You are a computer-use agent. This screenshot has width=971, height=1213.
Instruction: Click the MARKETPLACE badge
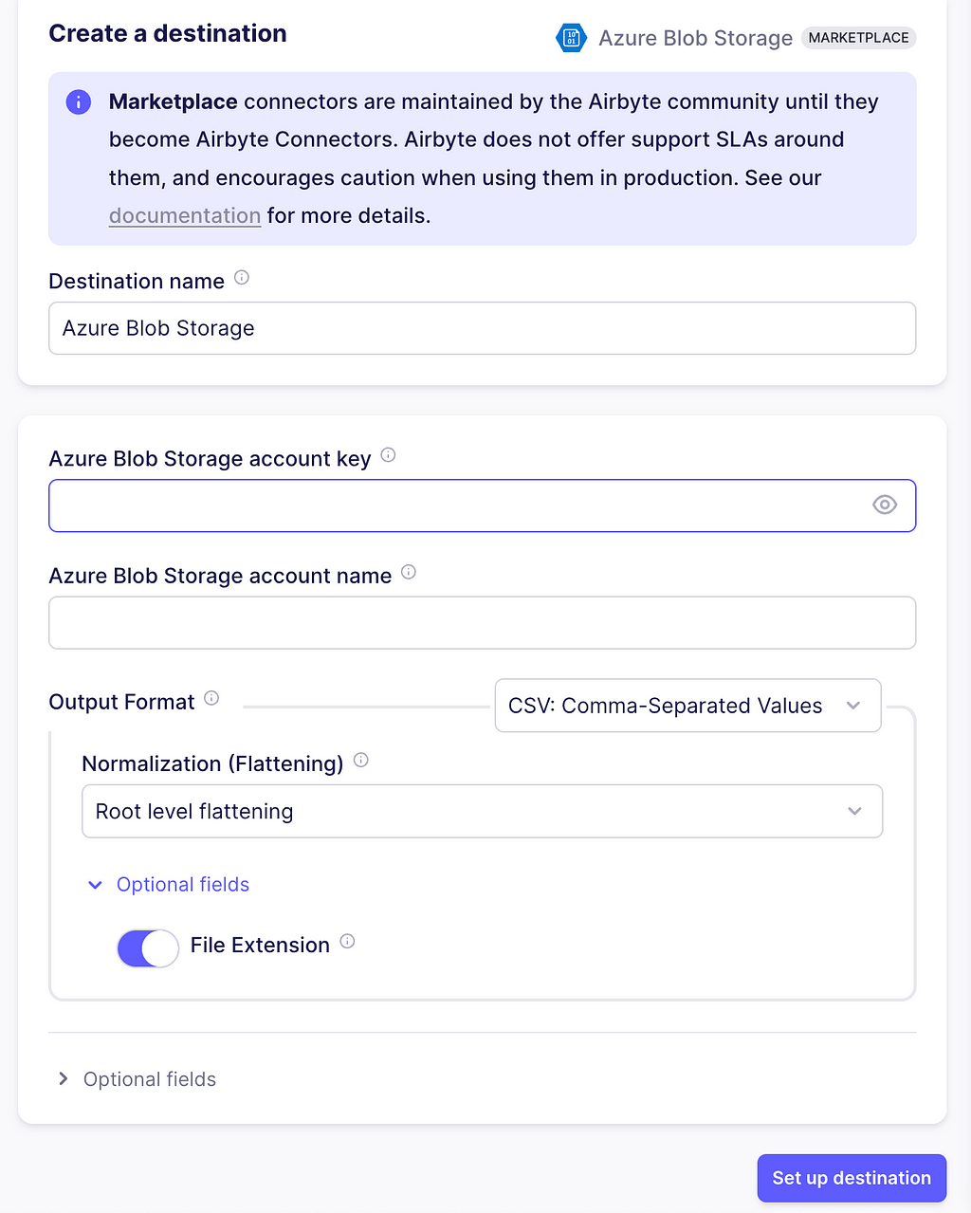click(x=858, y=38)
